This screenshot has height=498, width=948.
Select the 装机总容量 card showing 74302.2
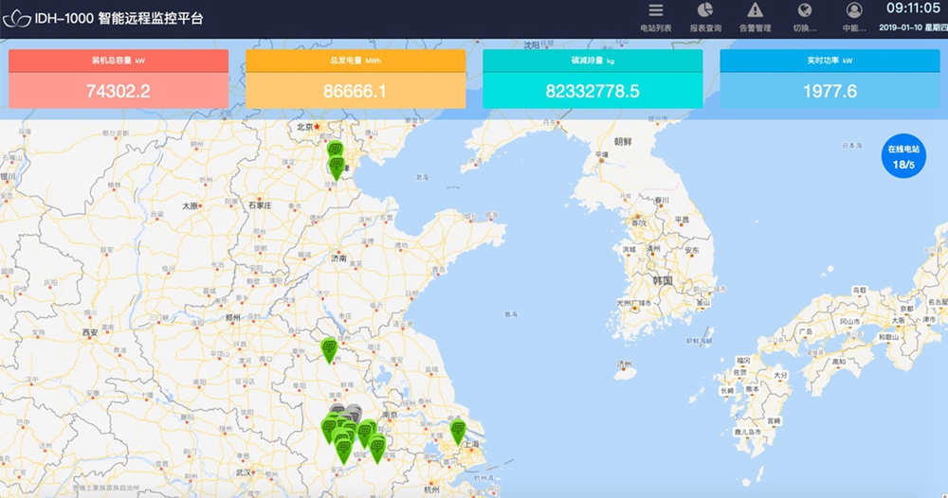pyautogui.click(x=118, y=80)
